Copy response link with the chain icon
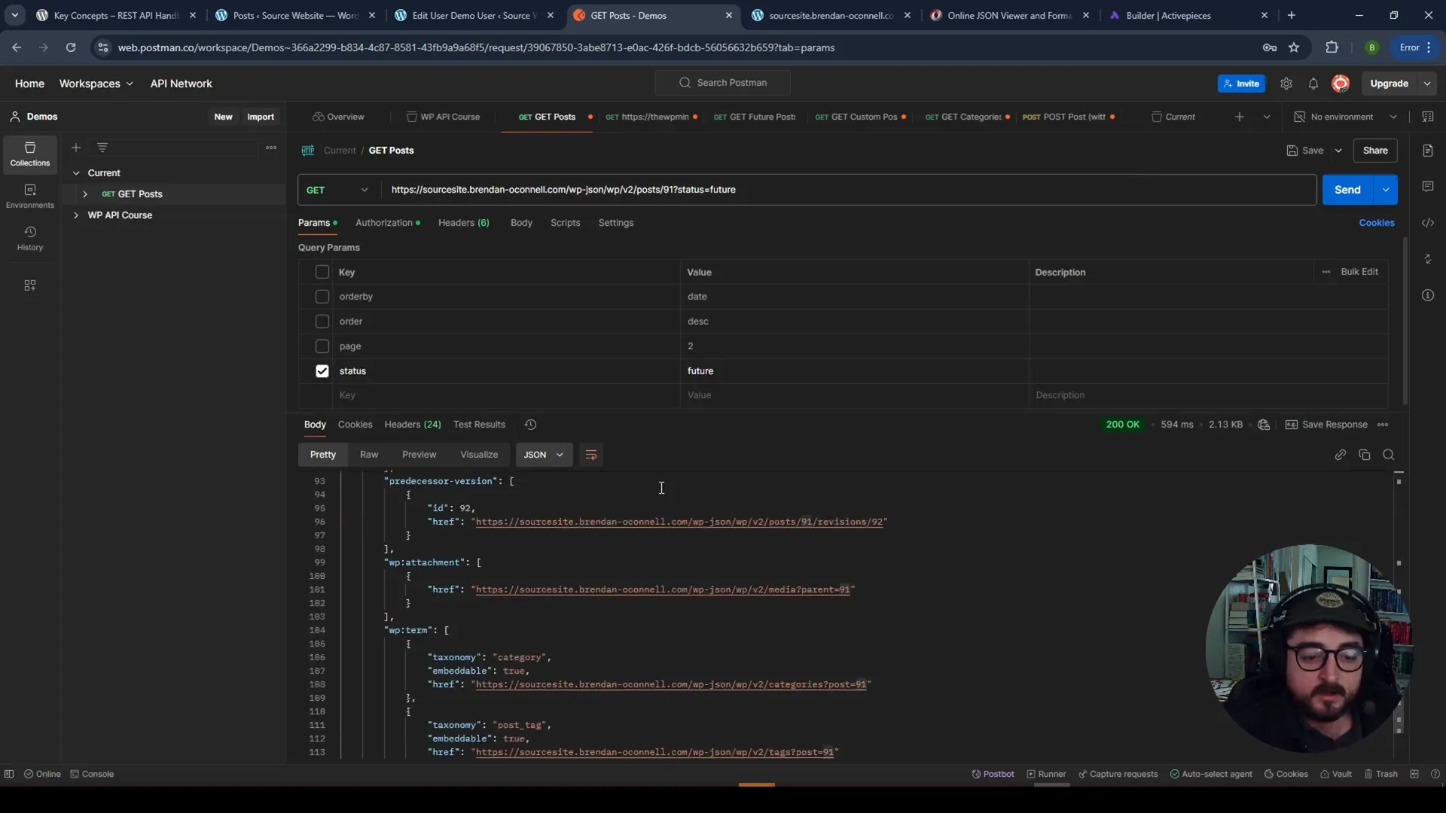 [x=1341, y=455]
